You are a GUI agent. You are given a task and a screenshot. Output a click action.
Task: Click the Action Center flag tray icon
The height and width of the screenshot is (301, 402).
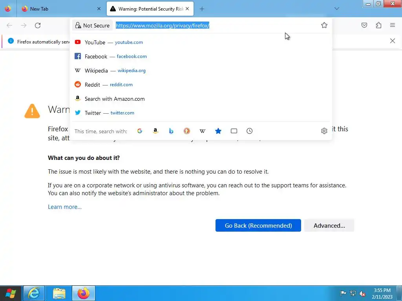tap(343, 293)
